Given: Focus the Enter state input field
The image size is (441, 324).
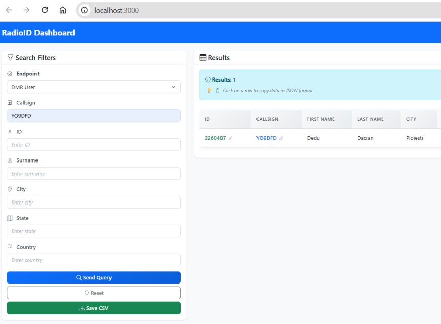Looking at the screenshot, I should (x=94, y=231).
